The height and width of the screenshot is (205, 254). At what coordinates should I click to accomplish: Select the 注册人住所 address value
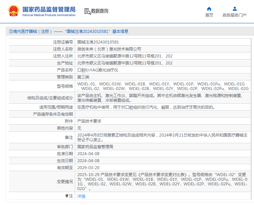click(x=125, y=56)
